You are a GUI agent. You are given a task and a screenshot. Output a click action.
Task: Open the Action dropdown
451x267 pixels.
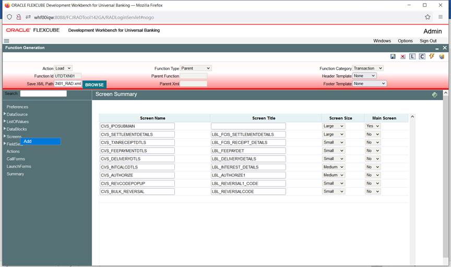[x=63, y=68]
